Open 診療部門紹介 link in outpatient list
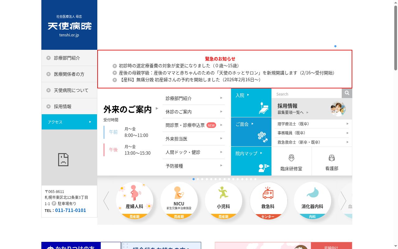This screenshot has height=249, width=398. (194, 98)
